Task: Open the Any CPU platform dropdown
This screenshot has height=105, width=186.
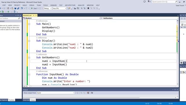Action: point(59,8)
